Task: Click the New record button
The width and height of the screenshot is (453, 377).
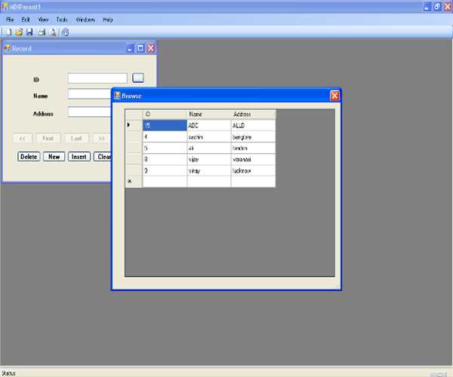Action: click(x=53, y=157)
